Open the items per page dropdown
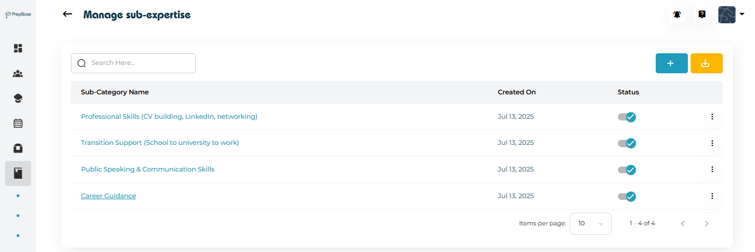Viewport: 755px width, 252px height. pyautogui.click(x=590, y=223)
